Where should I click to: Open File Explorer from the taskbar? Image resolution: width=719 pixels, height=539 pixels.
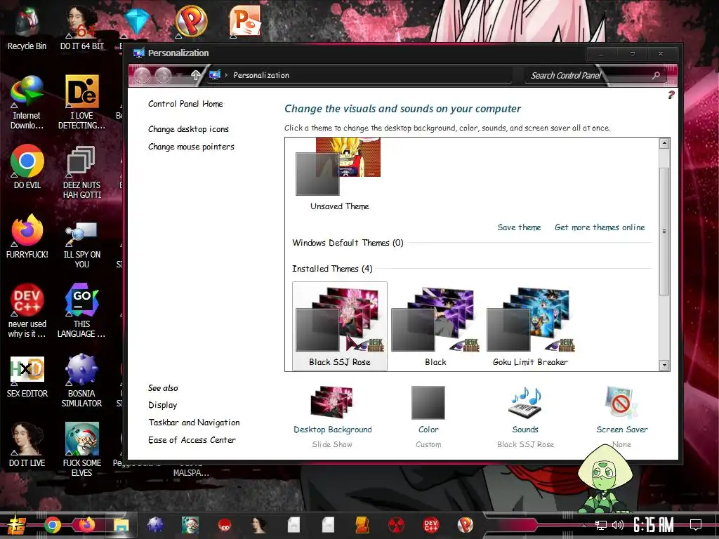121,525
